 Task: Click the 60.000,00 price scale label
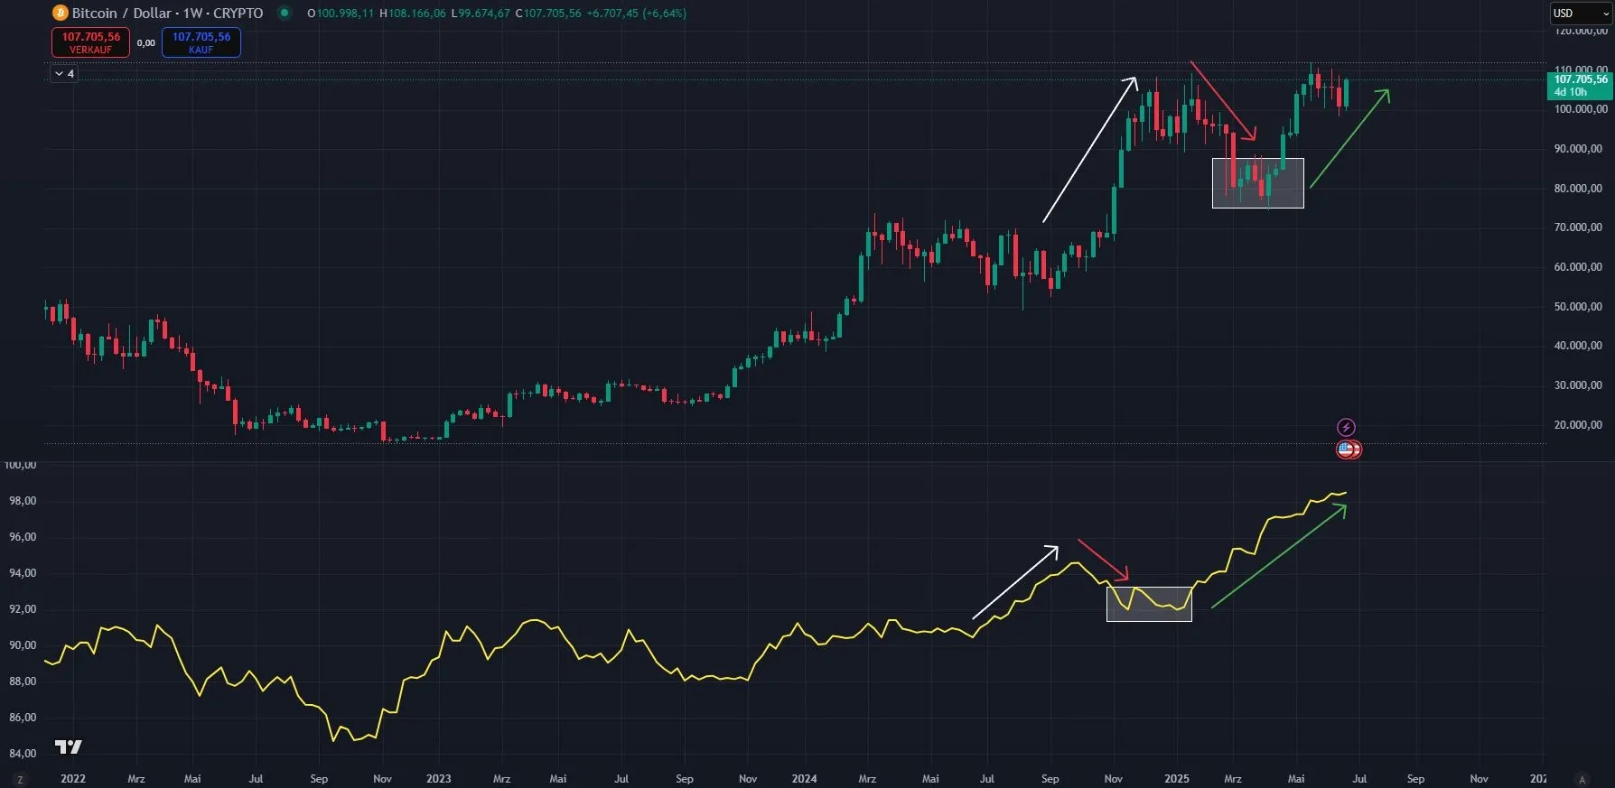(1579, 267)
